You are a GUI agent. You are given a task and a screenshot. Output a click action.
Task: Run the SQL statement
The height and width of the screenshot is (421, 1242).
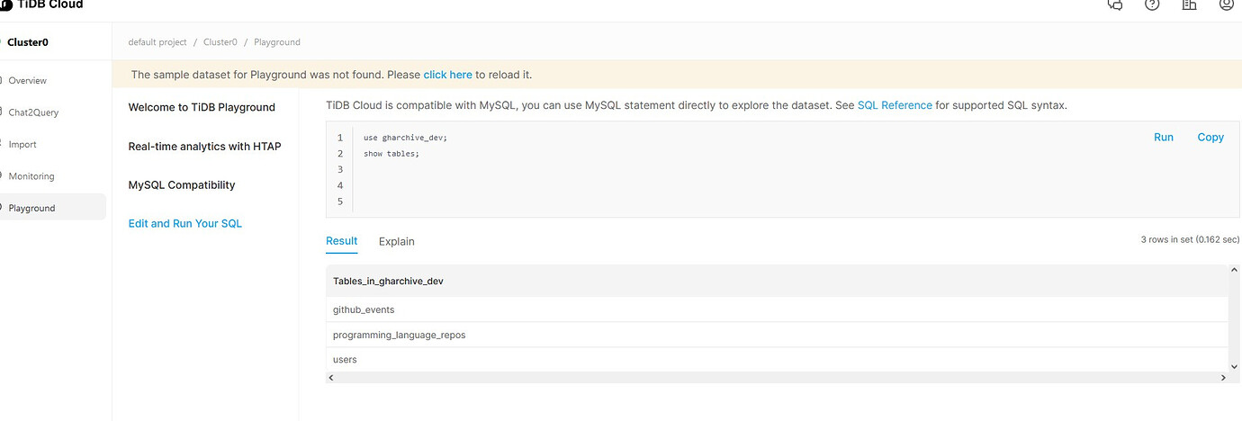1164,137
